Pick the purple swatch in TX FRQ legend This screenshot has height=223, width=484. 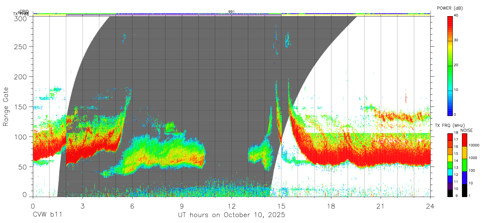click(450, 186)
